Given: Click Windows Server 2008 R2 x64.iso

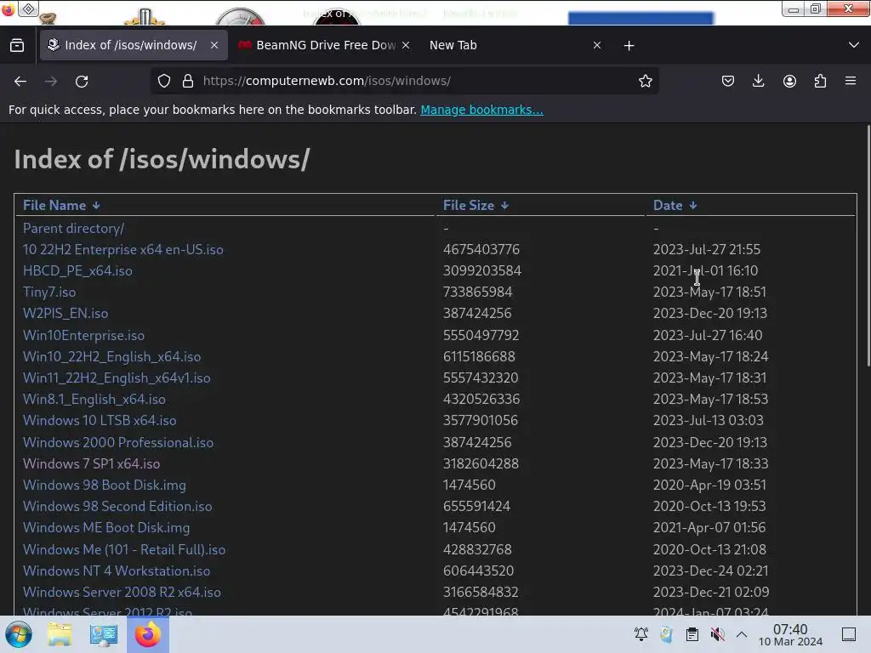Looking at the screenshot, I should point(122,592).
